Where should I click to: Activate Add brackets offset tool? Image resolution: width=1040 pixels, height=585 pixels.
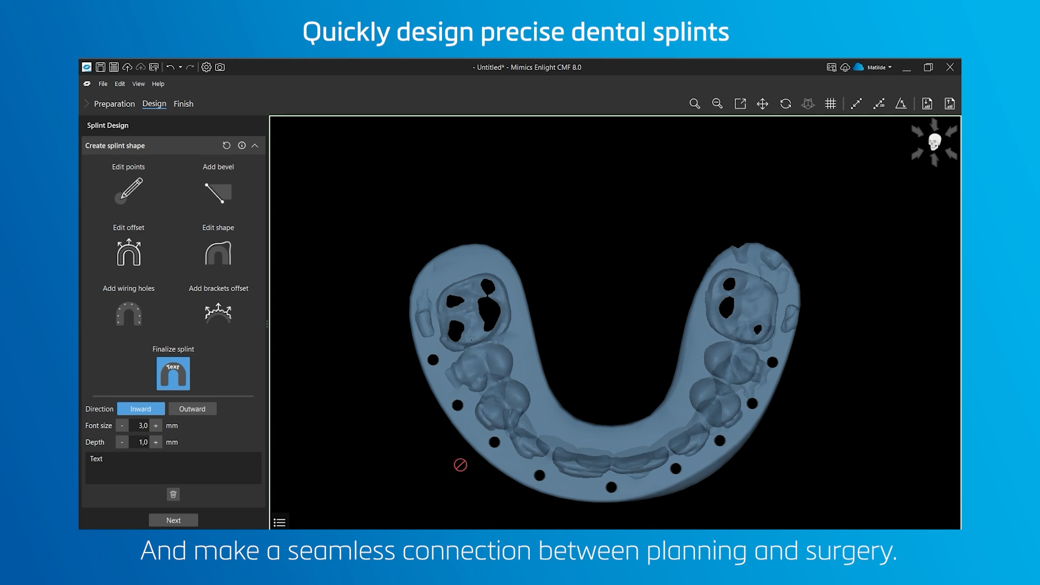click(x=218, y=313)
